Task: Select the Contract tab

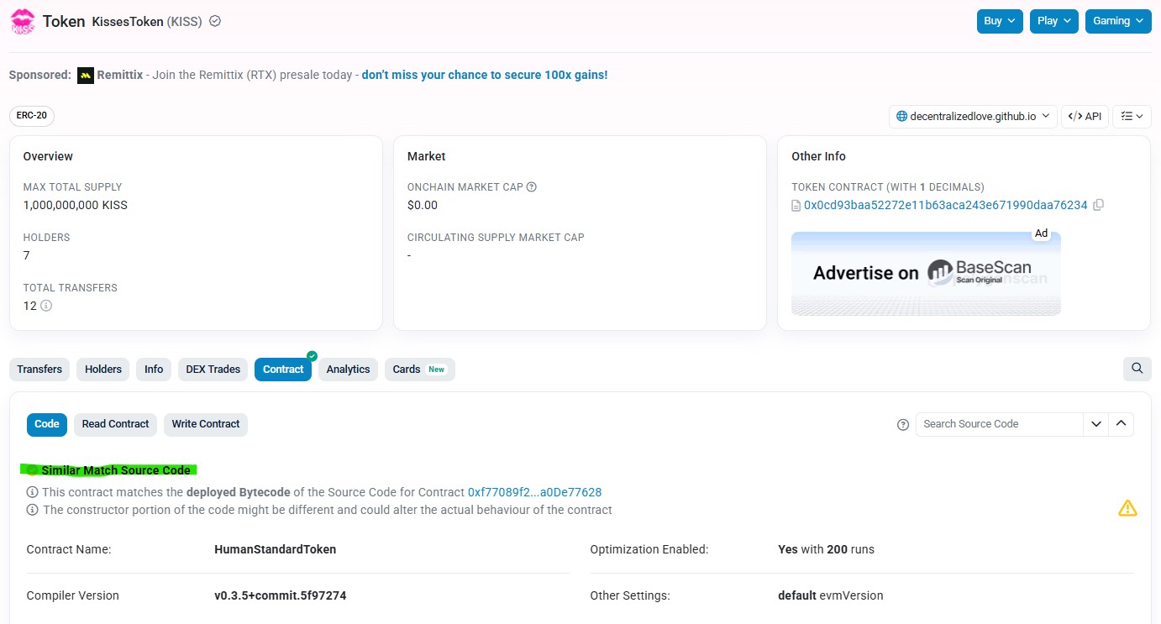Action: coord(283,370)
